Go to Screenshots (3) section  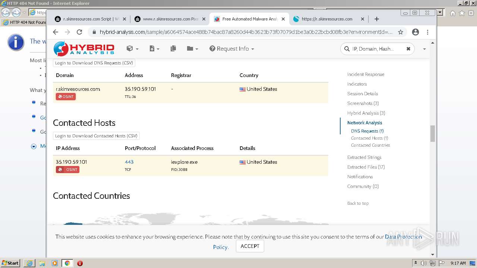pyautogui.click(x=363, y=103)
